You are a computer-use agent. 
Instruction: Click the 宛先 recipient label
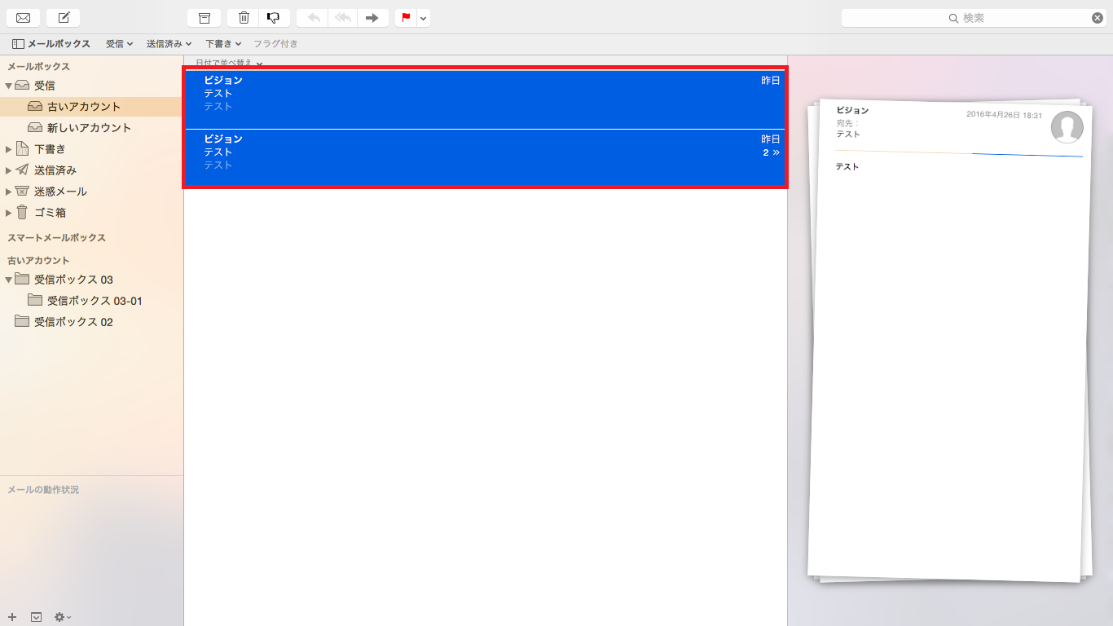pyautogui.click(x=847, y=123)
